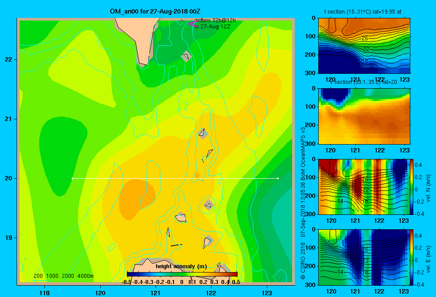Click the 'vel. N (m/s)' axis label

[x=428, y=188]
